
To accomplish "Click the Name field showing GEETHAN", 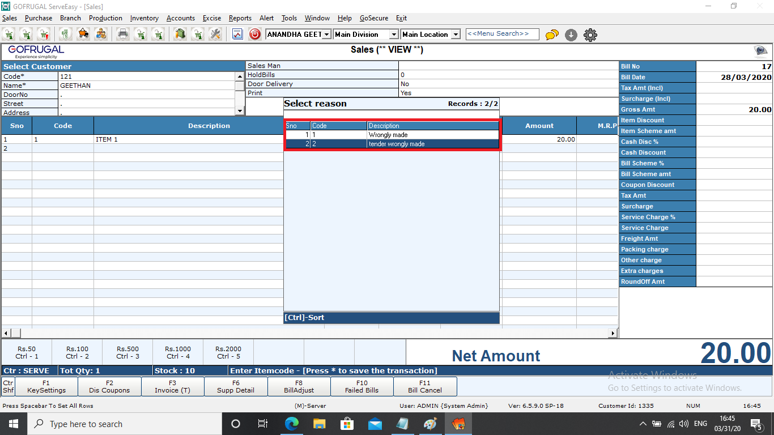I will coord(147,86).
